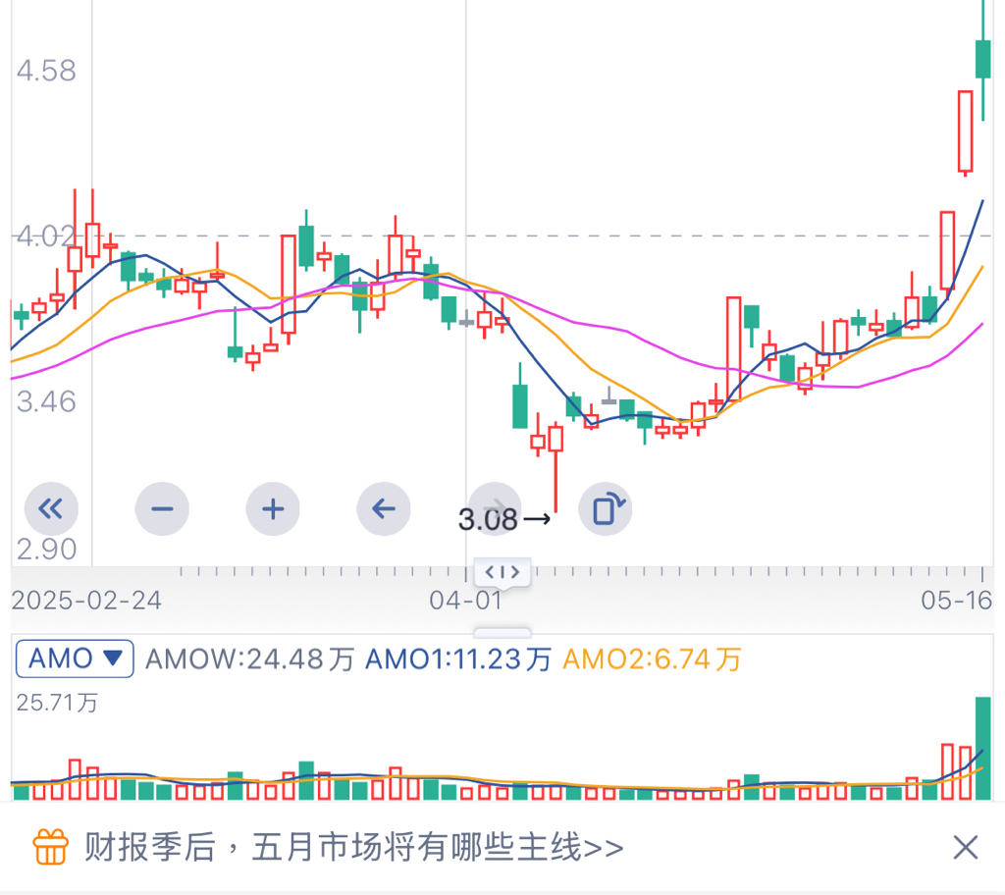
Task: Tap the panel divider drag handle above AMO
Action: (502, 633)
